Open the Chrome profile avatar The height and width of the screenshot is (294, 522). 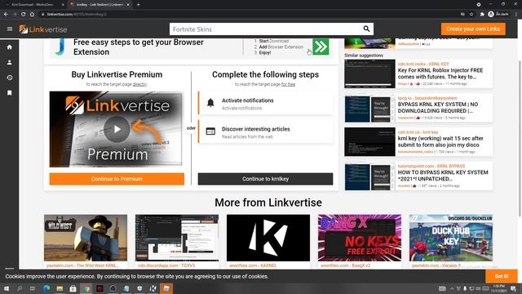[491, 15]
